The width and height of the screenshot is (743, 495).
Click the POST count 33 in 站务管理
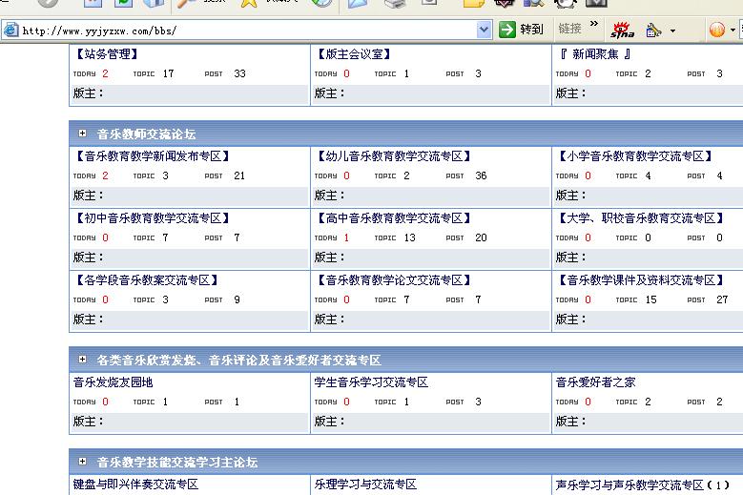(239, 73)
